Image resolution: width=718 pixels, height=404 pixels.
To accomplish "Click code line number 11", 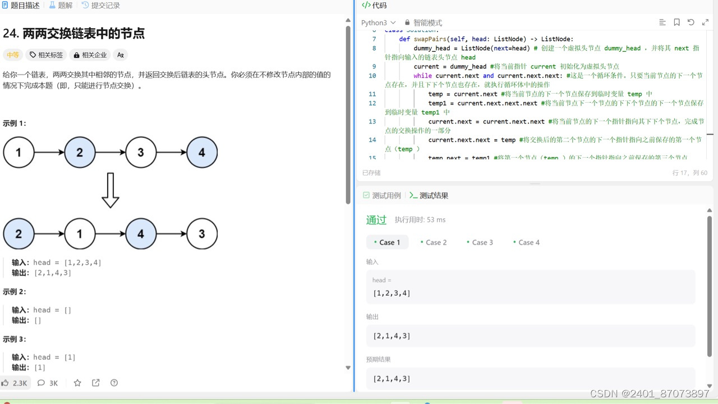I will [x=372, y=94].
